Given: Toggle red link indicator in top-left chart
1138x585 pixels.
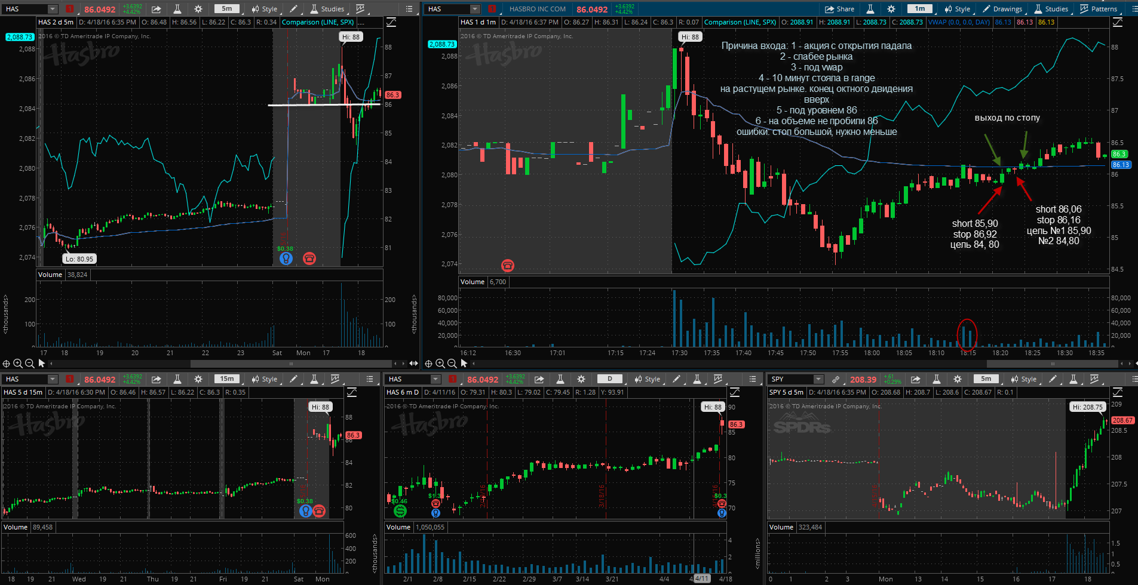Looking at the screenshot, I should coord(70,9).
